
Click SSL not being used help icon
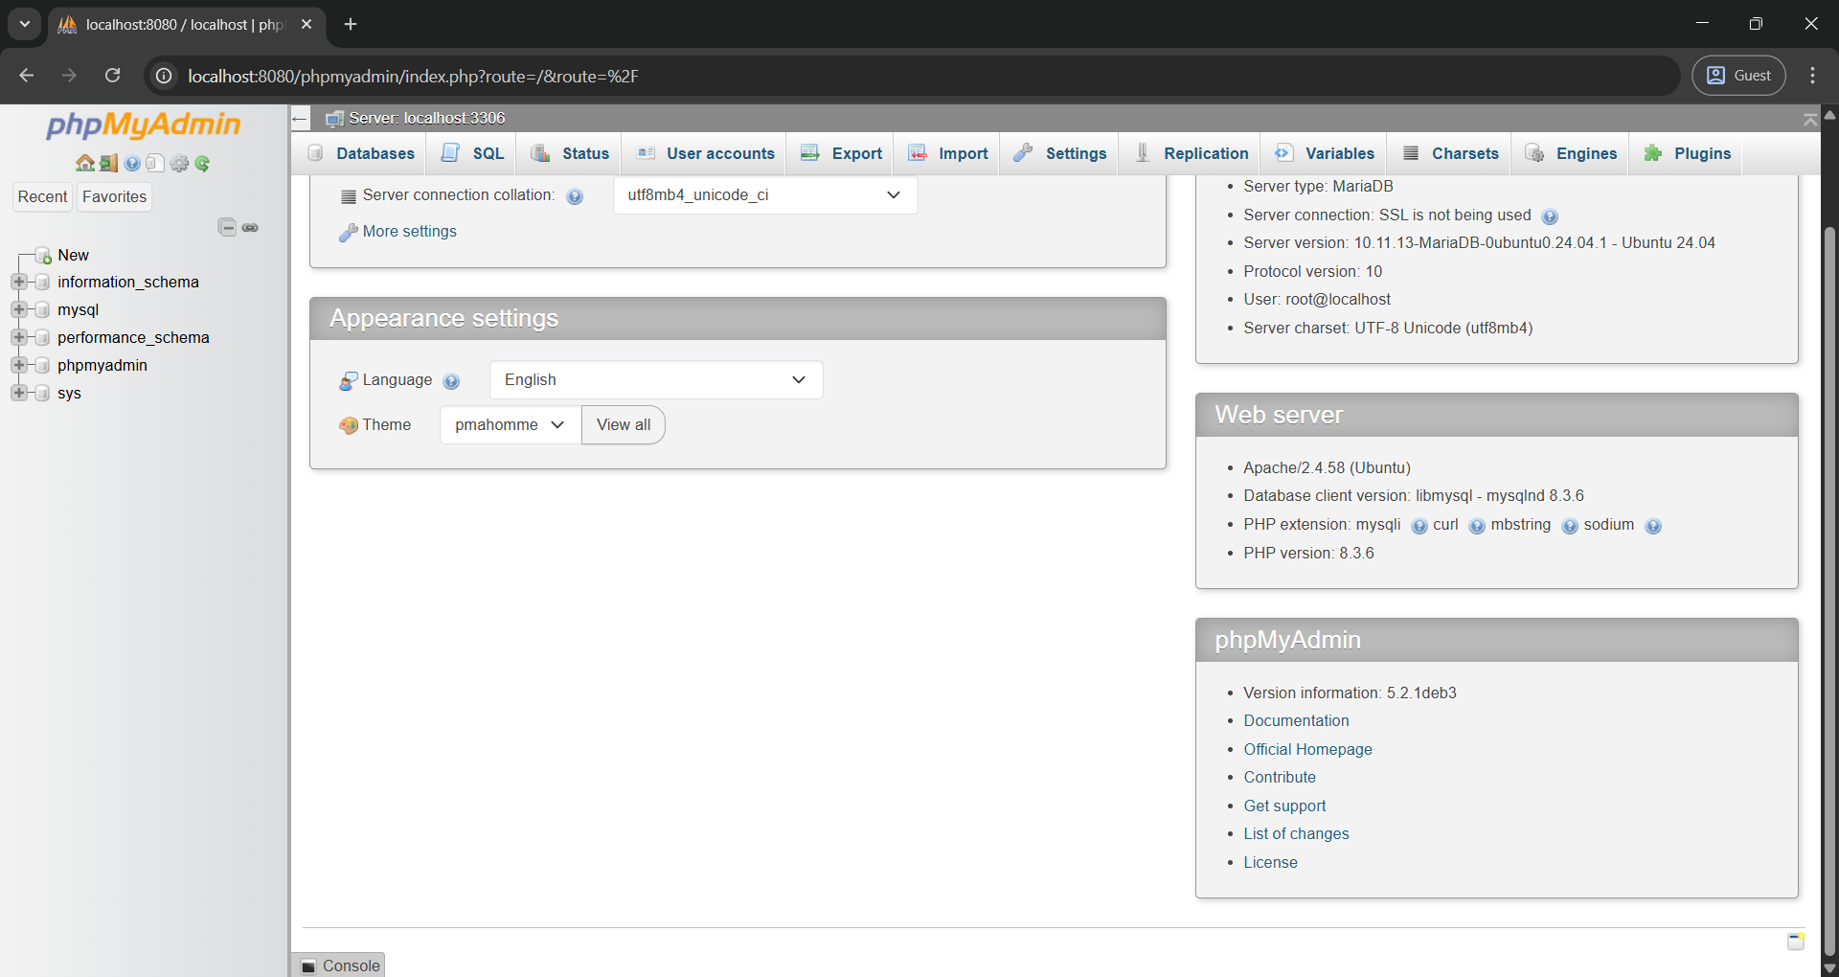point(1550,216)
